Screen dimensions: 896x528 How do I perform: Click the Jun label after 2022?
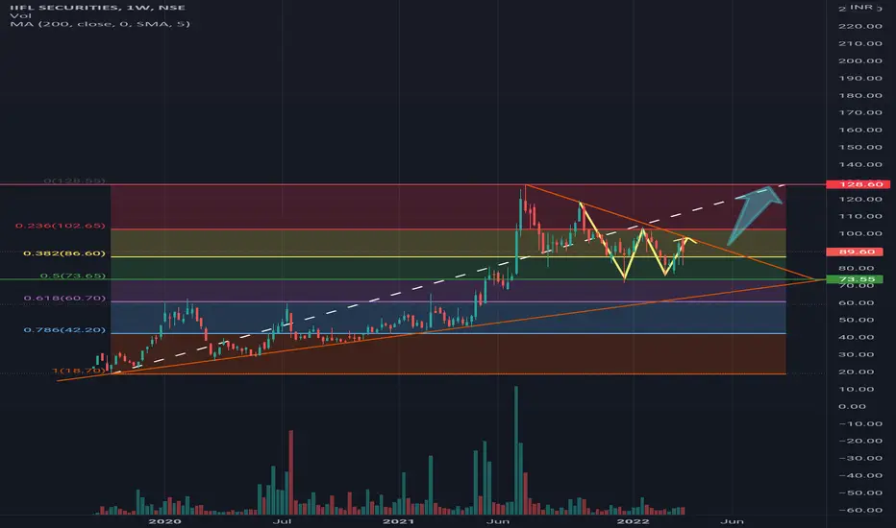coord(732,521)
